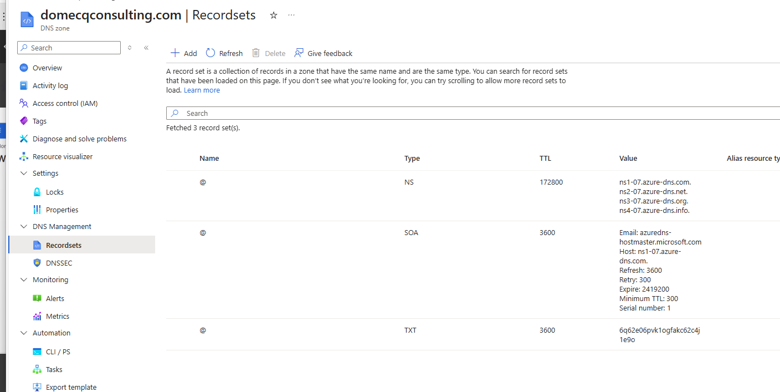Click the CLI / PS terminal icon
This screenshot has width=780, height=392.
[x=37, y=352]
